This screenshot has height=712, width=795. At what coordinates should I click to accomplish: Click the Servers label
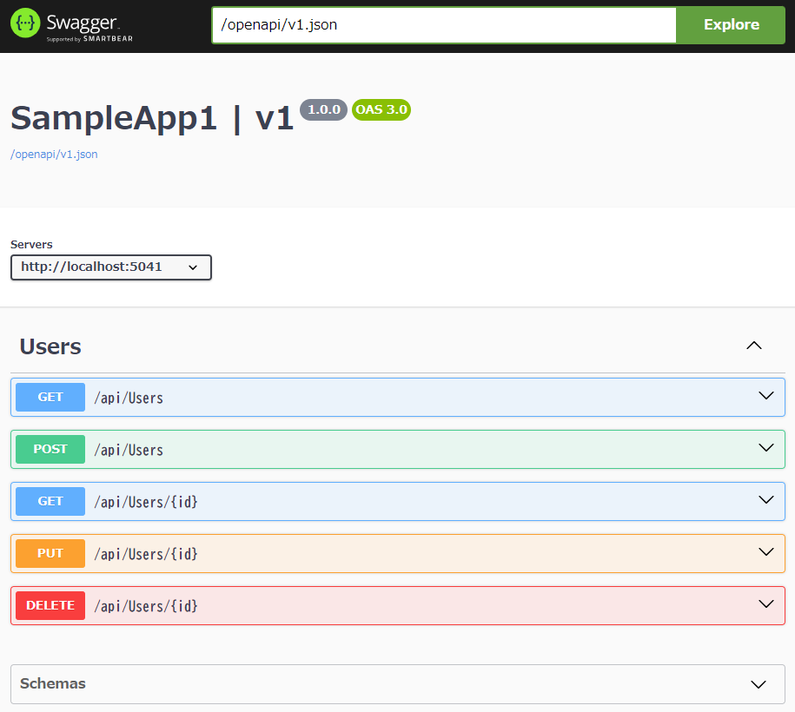pyautogui.click(x=31, y=244)
